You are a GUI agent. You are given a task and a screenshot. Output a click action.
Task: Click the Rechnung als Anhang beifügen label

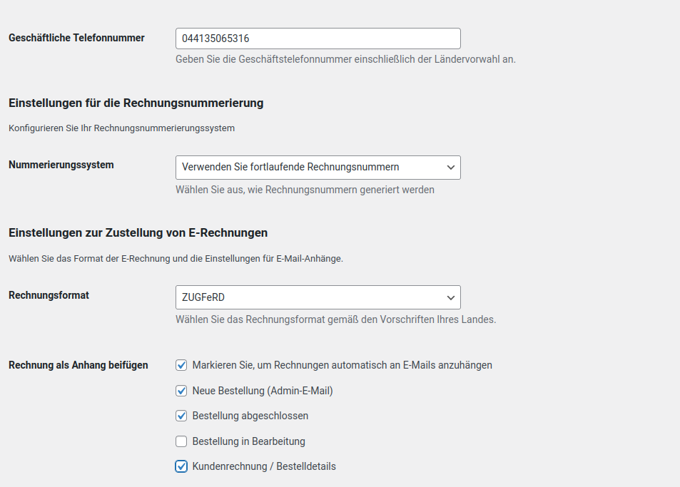coord(78,365)
